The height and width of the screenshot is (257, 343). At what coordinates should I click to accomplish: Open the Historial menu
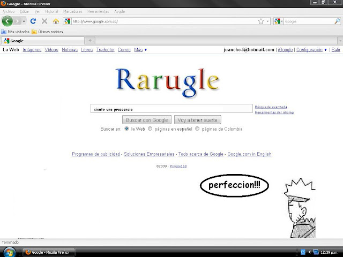point(51,11)
